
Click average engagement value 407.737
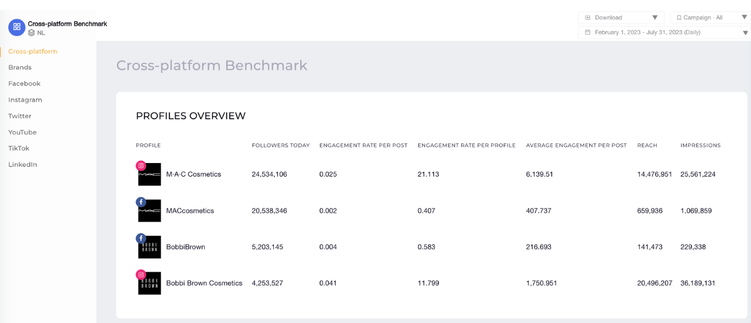(x=538, y=211)
